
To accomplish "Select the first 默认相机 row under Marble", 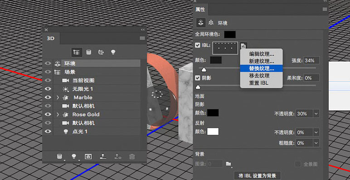I will [x=97, y=106].
